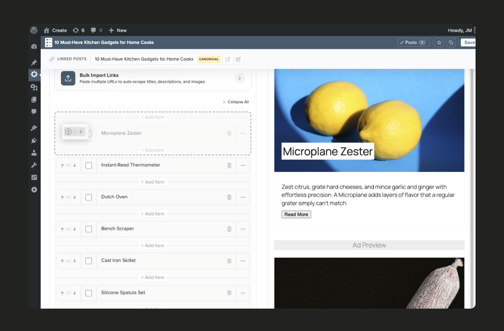Expand the Bulk Import Links chevron
504x331 pixels.
tap(239, 78)
